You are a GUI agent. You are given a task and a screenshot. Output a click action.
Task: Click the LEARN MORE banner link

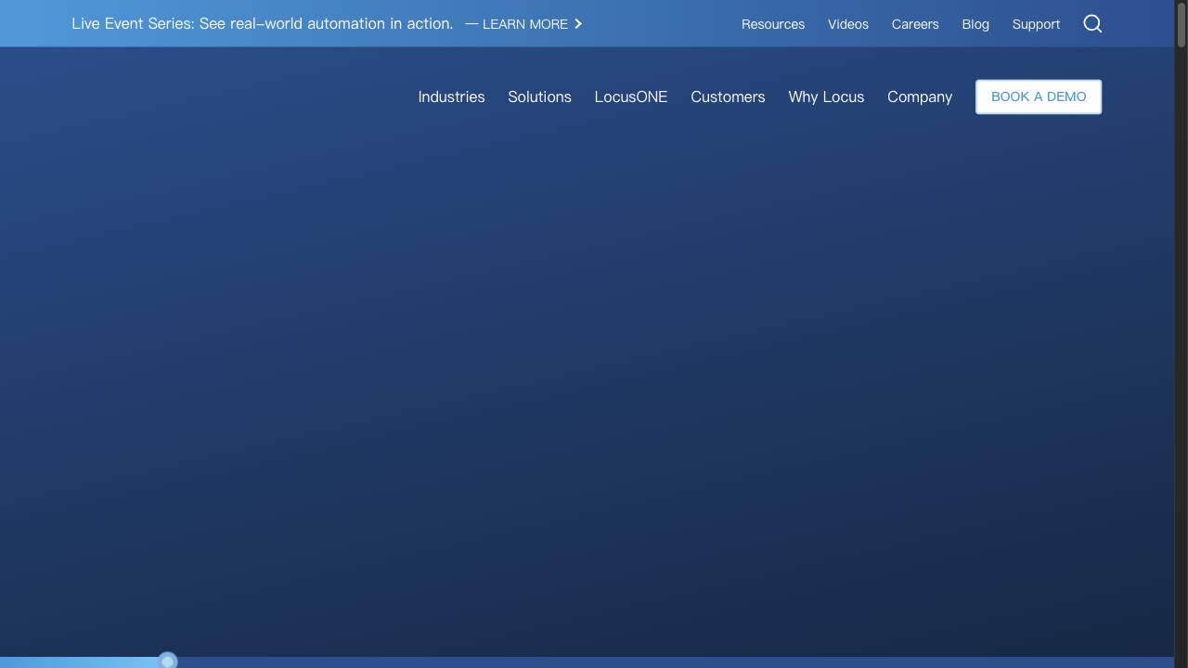tap(524, 24)
